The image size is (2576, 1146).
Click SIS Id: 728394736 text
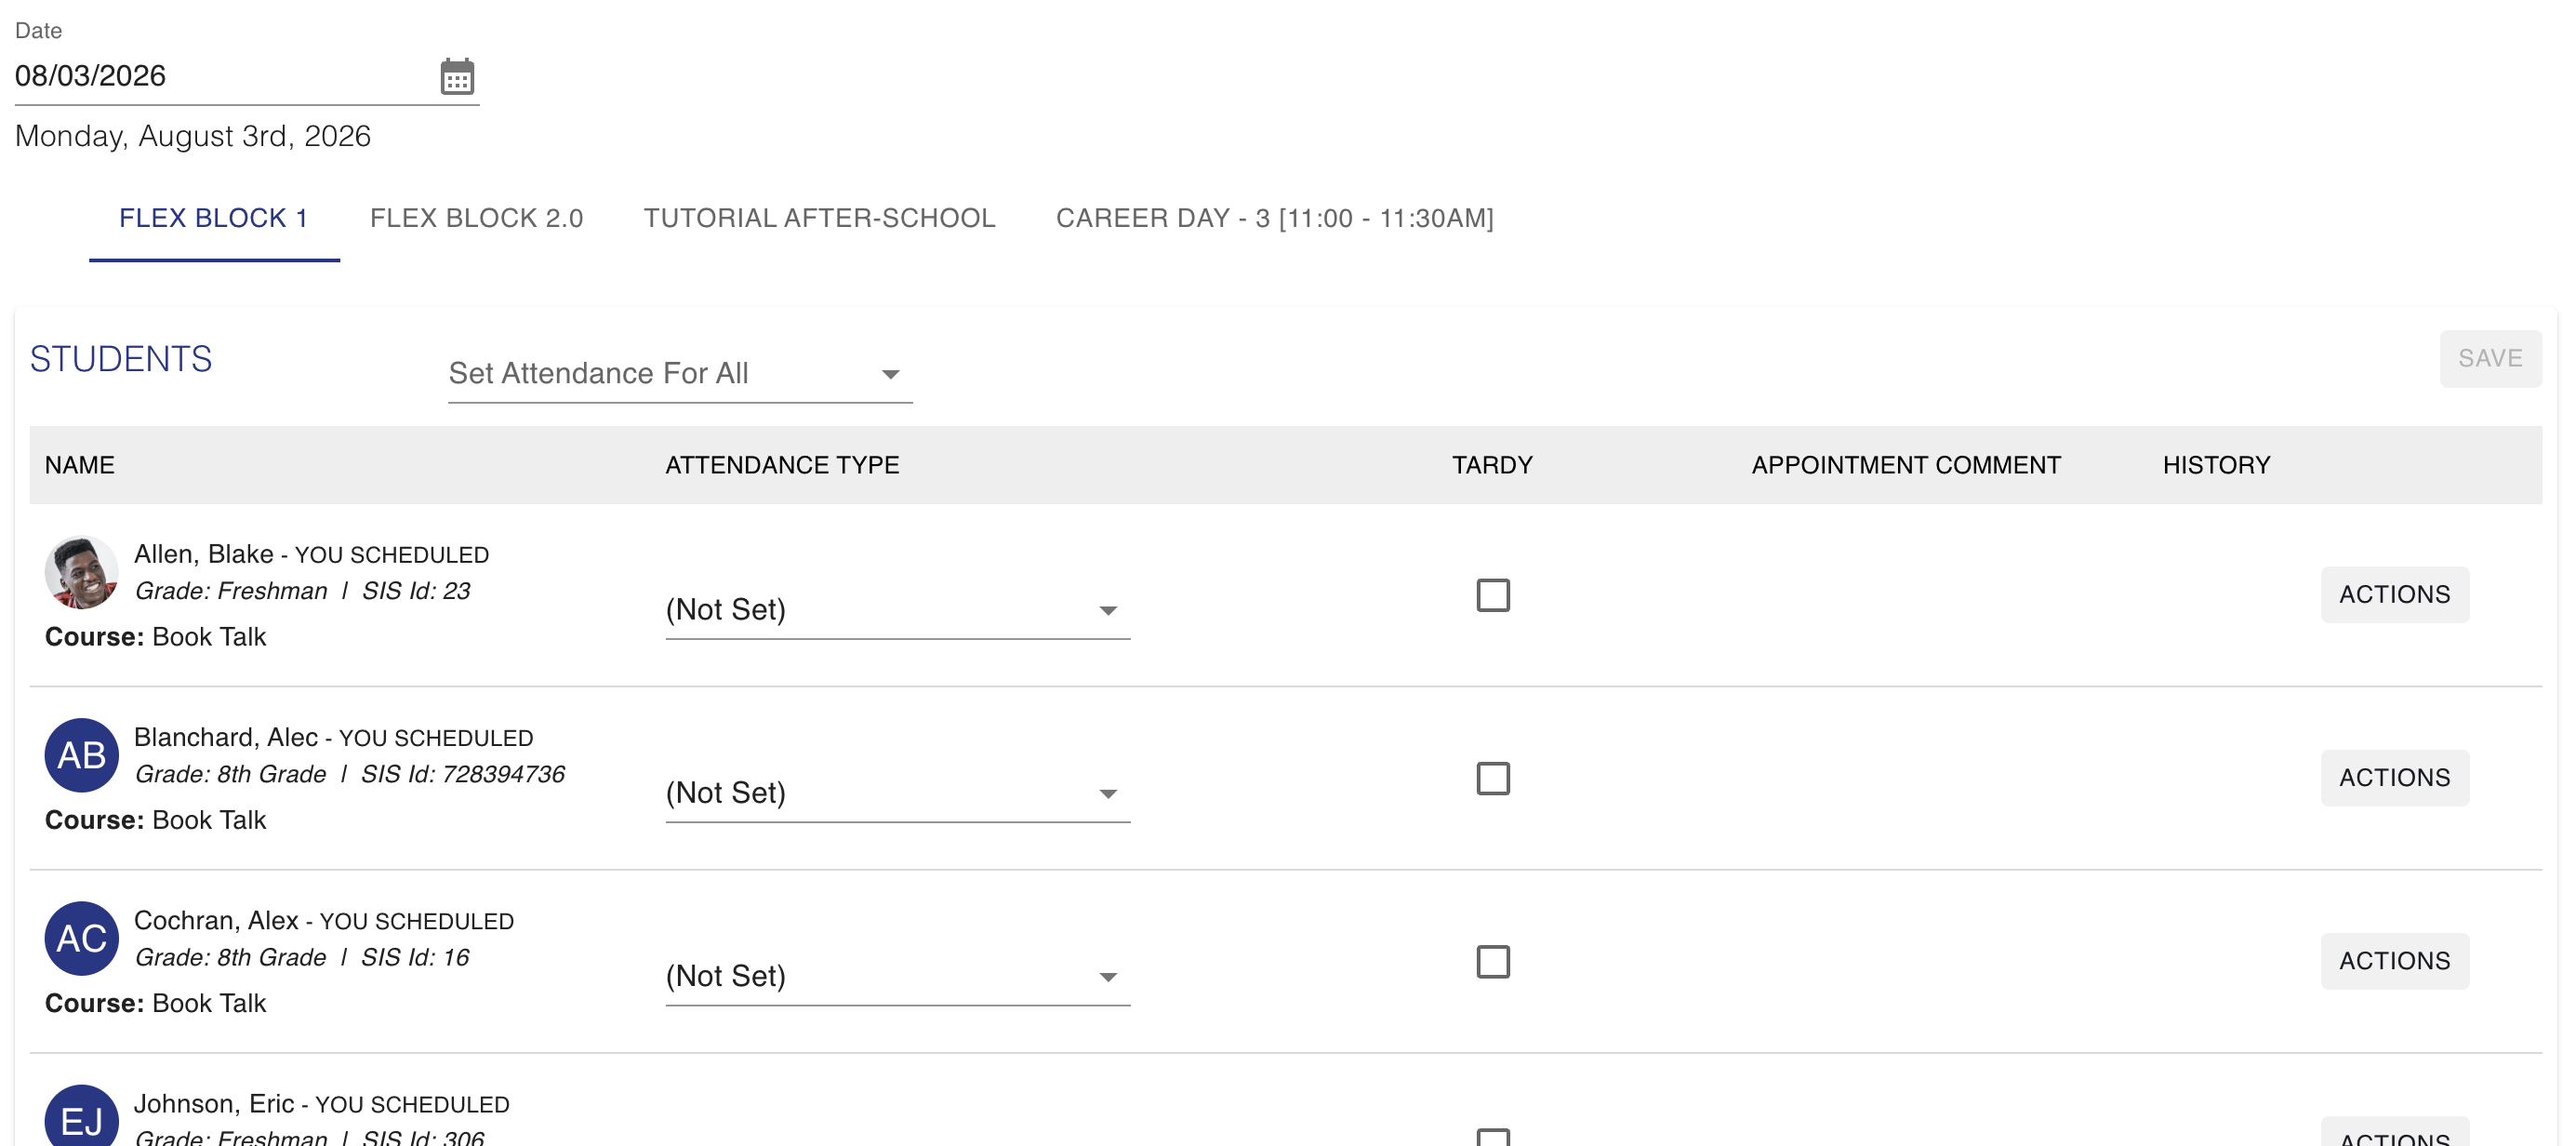point(463,774)
